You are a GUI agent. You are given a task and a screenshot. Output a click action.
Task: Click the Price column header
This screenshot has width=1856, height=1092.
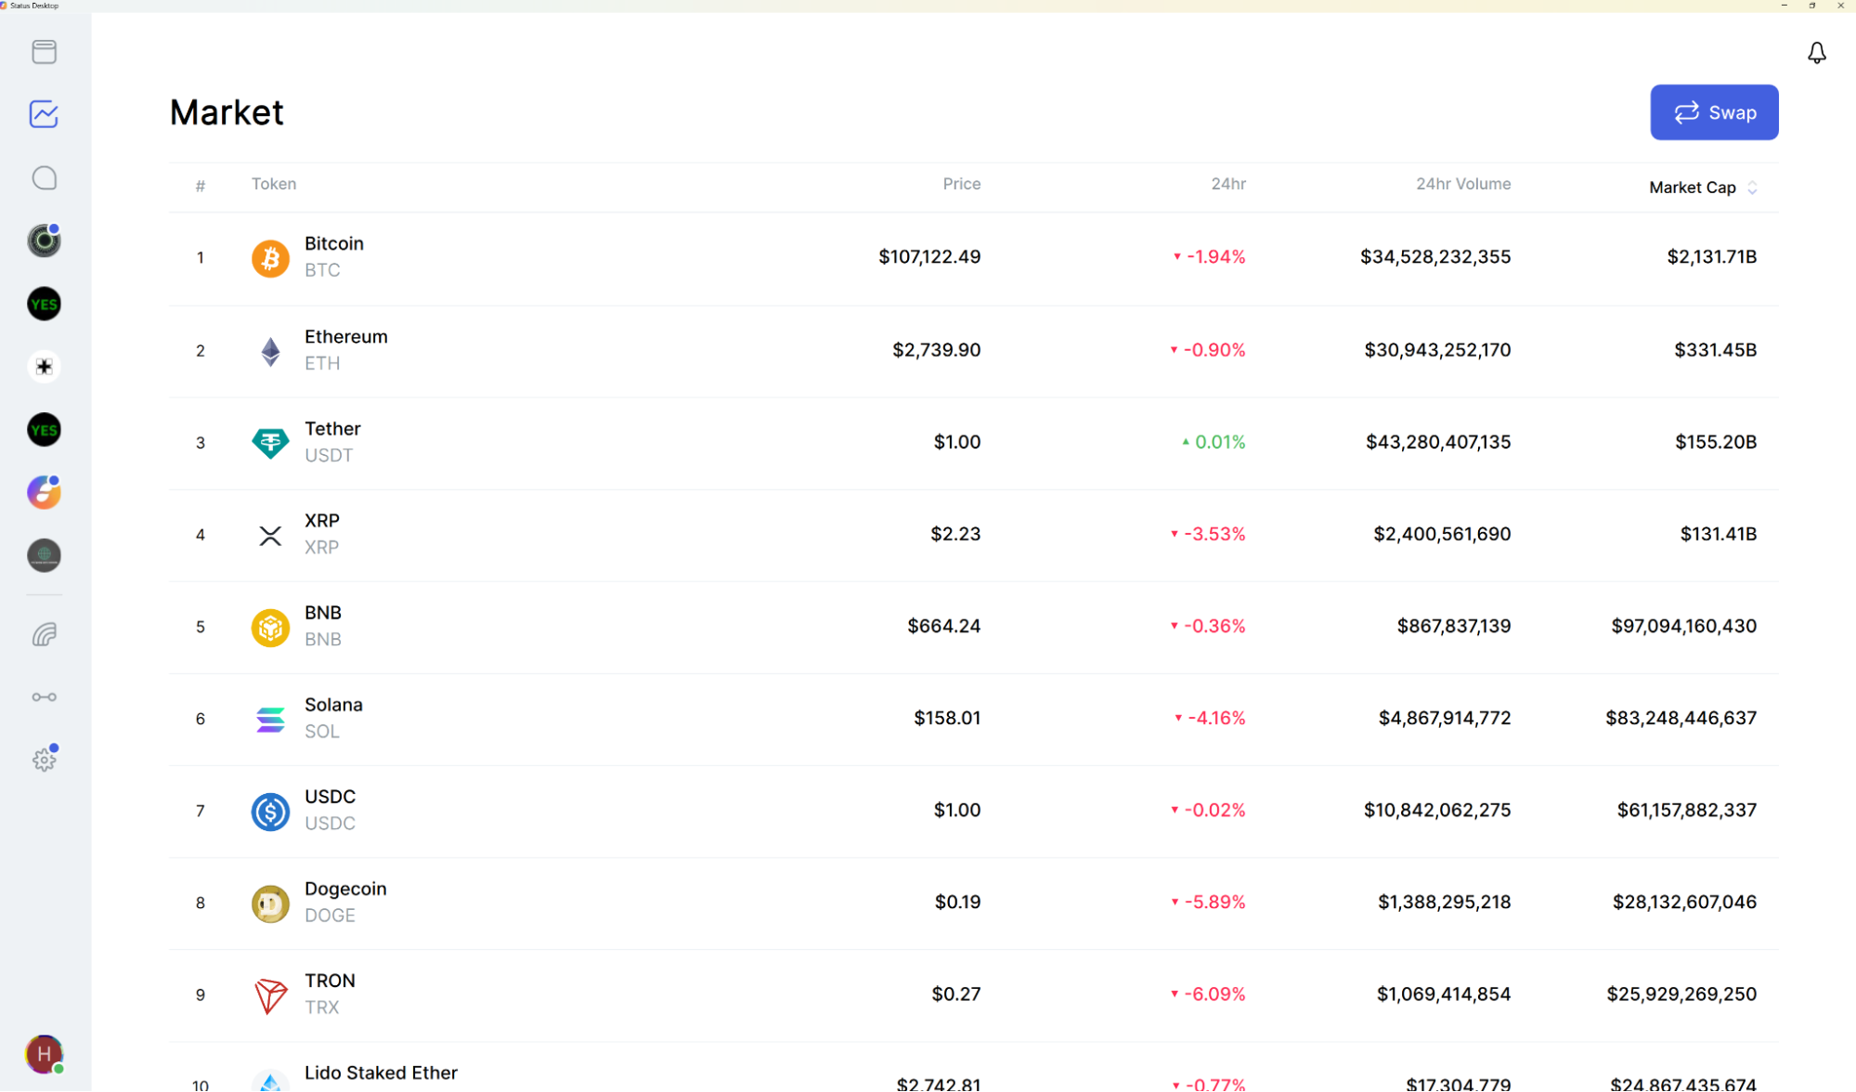(x=961, y=184)
